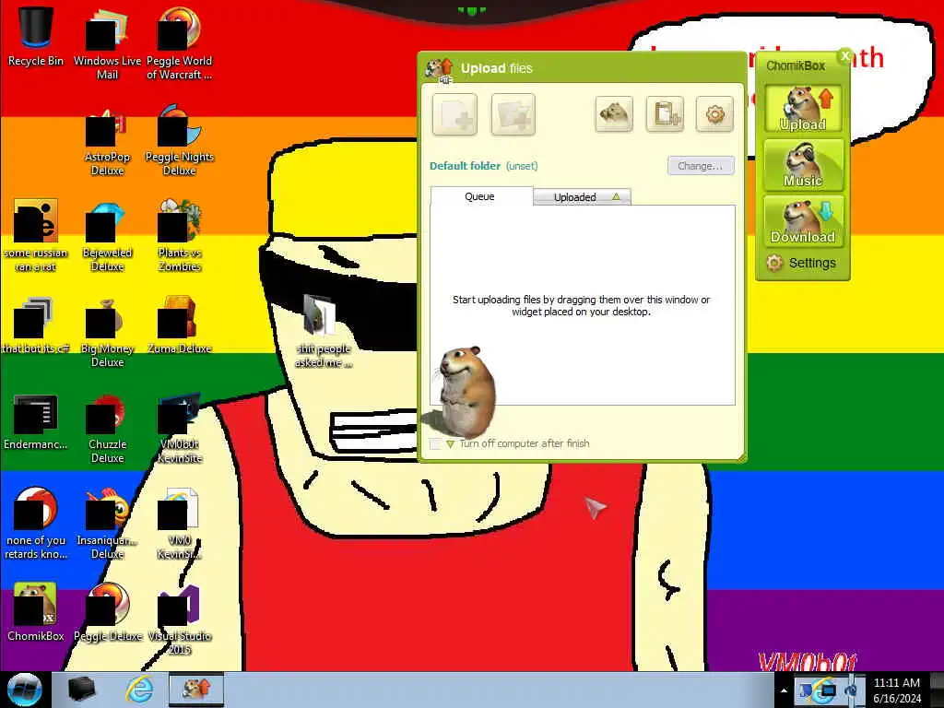
Task: Select the VM0 KevinSi... file desktop icon
Action: [x=179, y=524]
